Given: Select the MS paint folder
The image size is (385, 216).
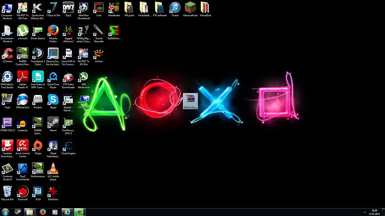Looking at the screenshot, I should [129, 9].
